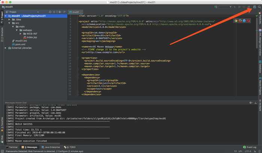
Task: Toggle the Project side tab
Action: point(2,17)
